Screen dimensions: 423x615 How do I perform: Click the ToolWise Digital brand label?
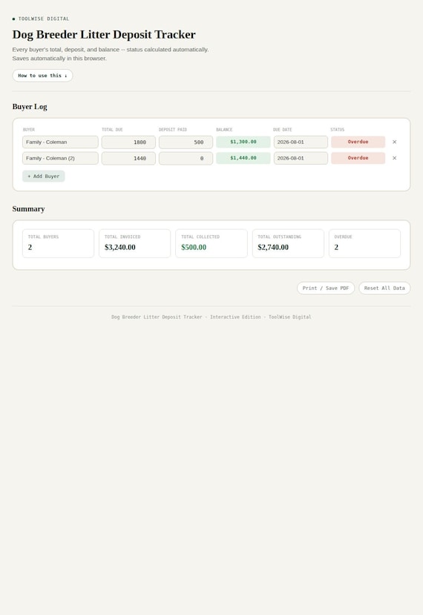pos(44,19)
